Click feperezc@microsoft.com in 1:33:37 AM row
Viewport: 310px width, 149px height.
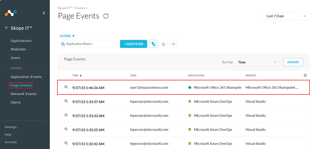pyautogui.click(x=149, y=102)
